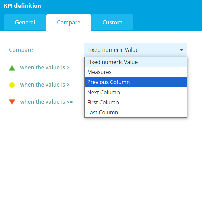This screenshot has height=202, width=202.
Task: Open the Custom tab
Action: click(112, 23)
